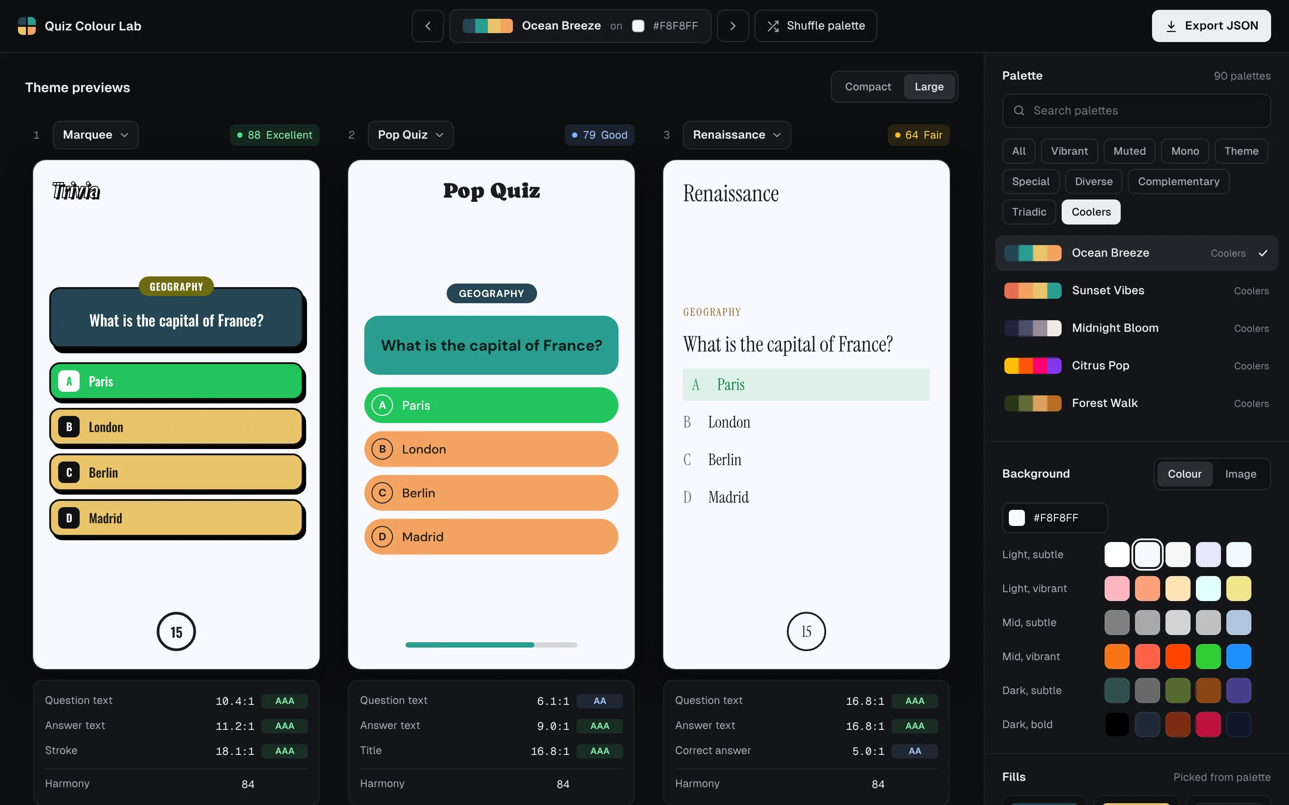Click the Shuffle palette button

815,25
